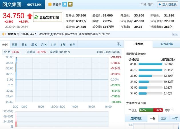Click the 更新实时行情 button
The width and height of the screenshot is (180, 129).
pyautogui.click(x=47, y=17)
